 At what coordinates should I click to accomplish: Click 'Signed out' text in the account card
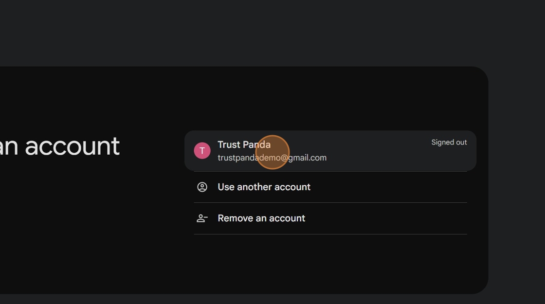[x=449, y=143]
